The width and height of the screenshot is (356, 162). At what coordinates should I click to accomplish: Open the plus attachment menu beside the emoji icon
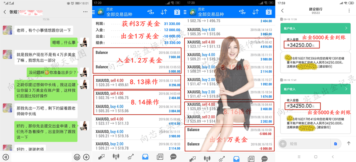(x=86, y=157)
